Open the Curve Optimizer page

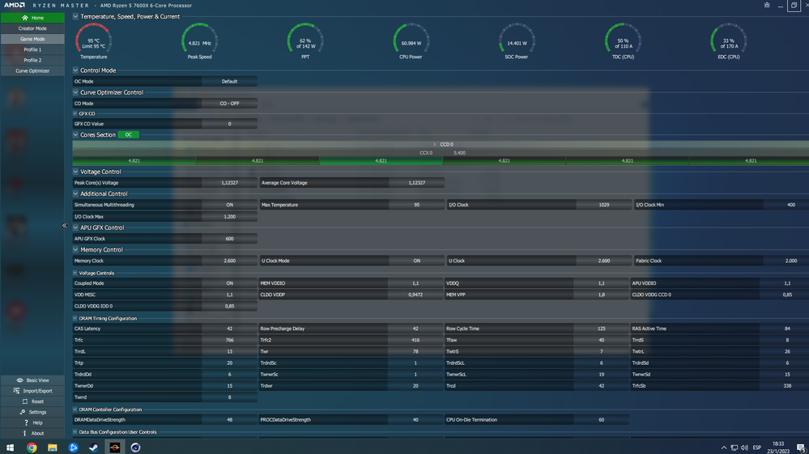click(x=32, y=70)
